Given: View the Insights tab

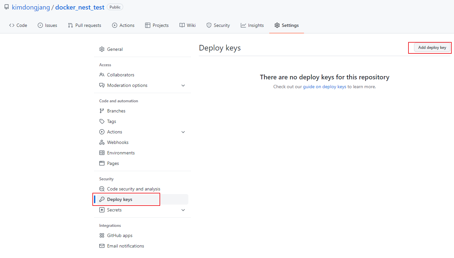Looking at the screenshot, I should [x=252, y=25].
